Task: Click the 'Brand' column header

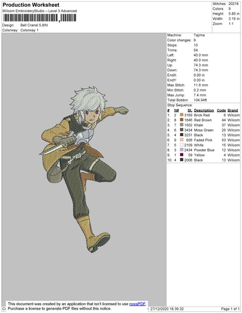Action: tap(233, 110)
